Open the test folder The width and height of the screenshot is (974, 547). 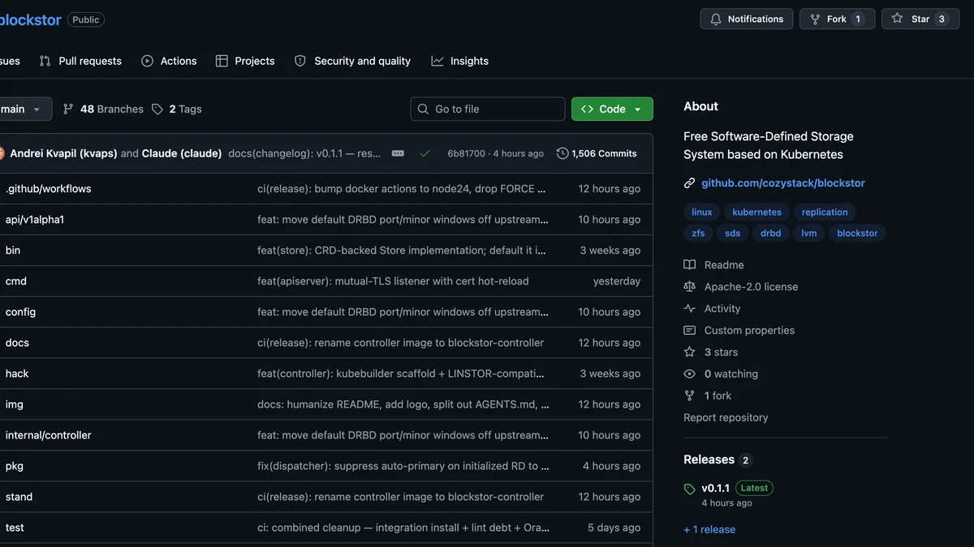click(15, 528)
